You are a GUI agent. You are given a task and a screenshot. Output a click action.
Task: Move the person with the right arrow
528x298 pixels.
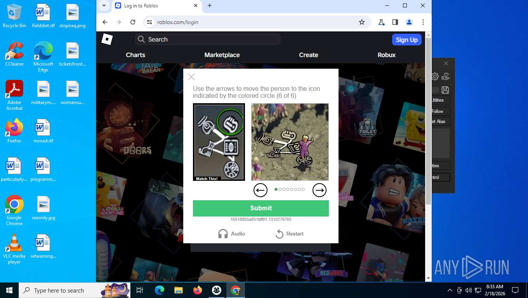(x=320, y=190)
